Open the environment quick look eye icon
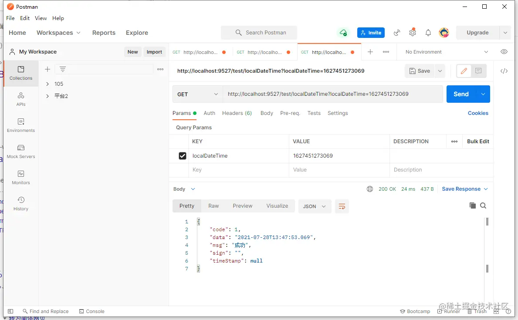This screenshot has width=518, height=320. (x=504, y=51)
